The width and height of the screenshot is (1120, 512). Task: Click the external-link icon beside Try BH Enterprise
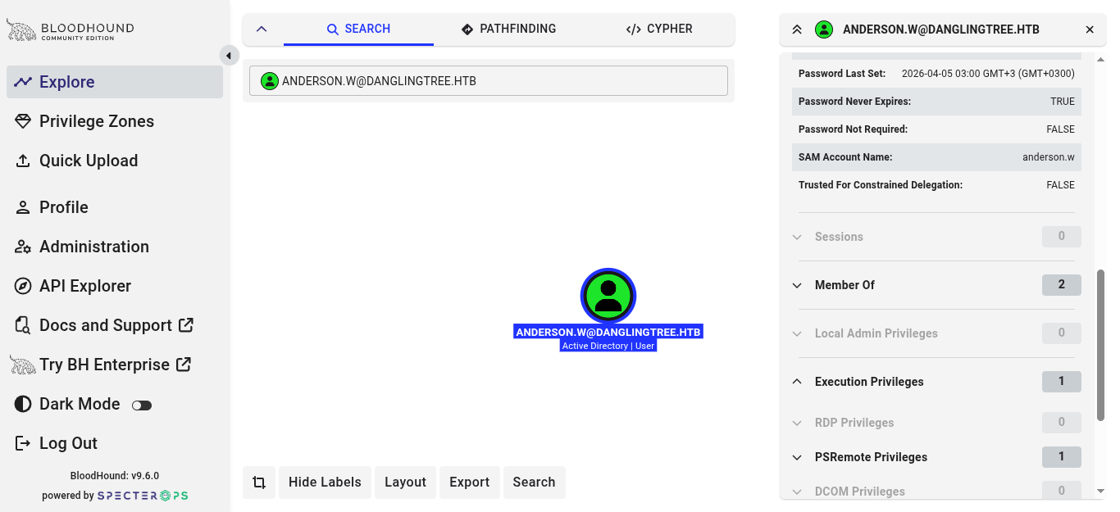[184, 364]
